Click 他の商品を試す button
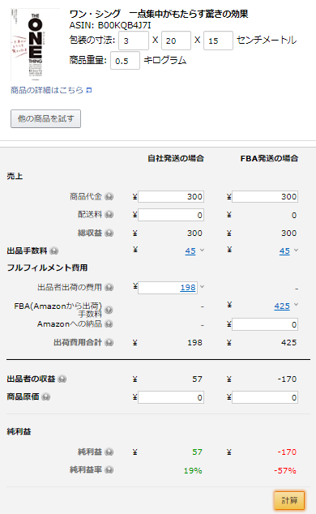The height and width of the screenshot is (514, 316). (45, 118)
